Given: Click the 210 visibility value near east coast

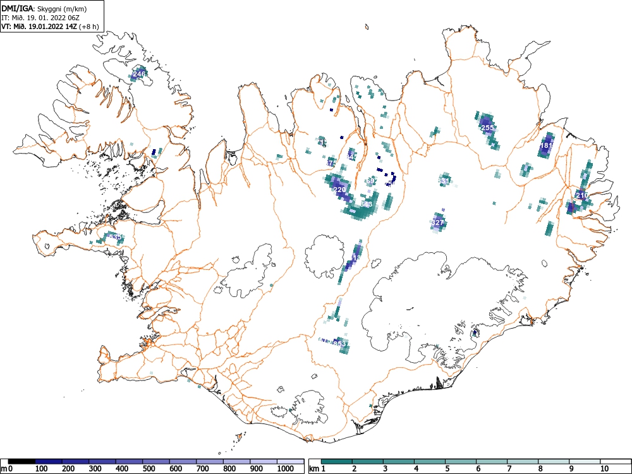Looking at the screenshot, I should coord(581,195).
